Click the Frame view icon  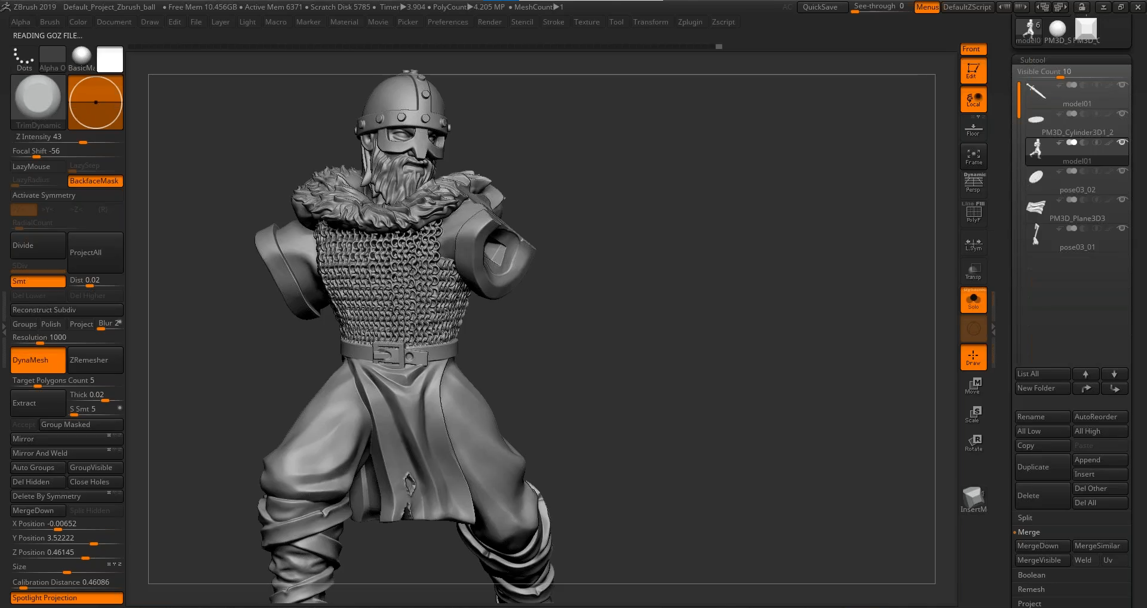tap(973, 156)
